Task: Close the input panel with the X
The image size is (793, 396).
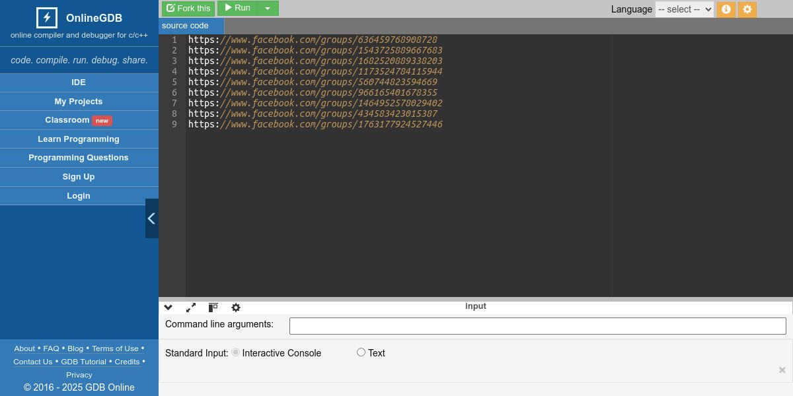Action: point(782,370)
